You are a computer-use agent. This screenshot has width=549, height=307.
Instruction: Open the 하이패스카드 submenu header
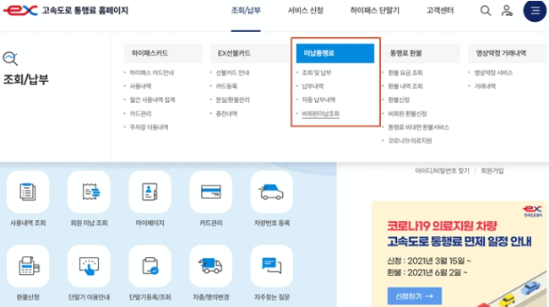(163, 53)
